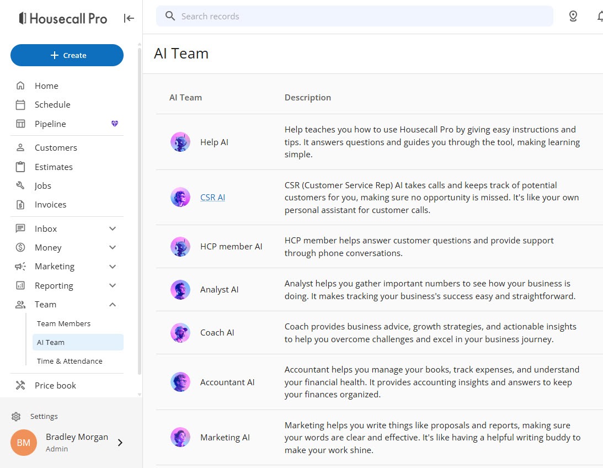Image resolution: width=603 pixels, height=468 pixels.
Task: Click the blue Create button
Action: [x=67, y=55]
